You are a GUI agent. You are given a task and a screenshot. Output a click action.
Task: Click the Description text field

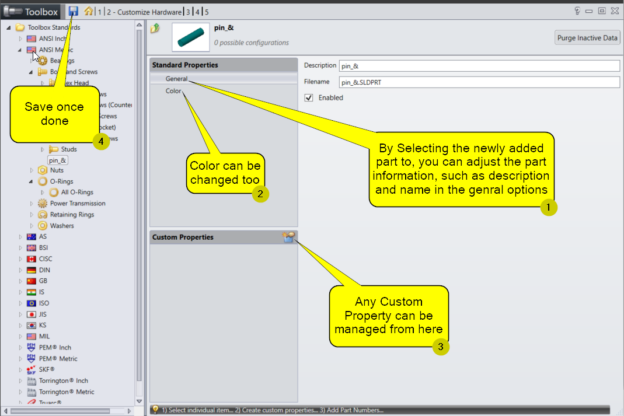(x=479, y=66)
